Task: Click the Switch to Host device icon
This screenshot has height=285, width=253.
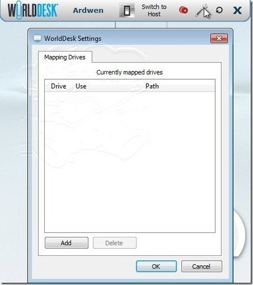Action: 127,10
